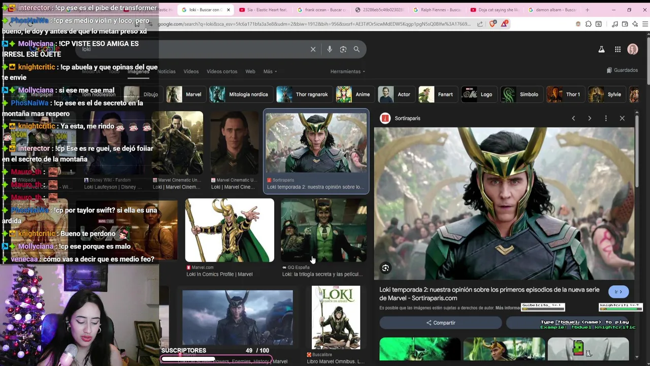The height and width of the screenshot is (366, 650).
Task: Open the Brave Leo sparkle icon
Action: click(x=635, y=24)
